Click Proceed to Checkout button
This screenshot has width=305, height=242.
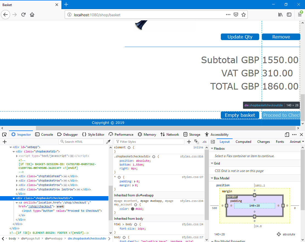(x=281, y=115)
